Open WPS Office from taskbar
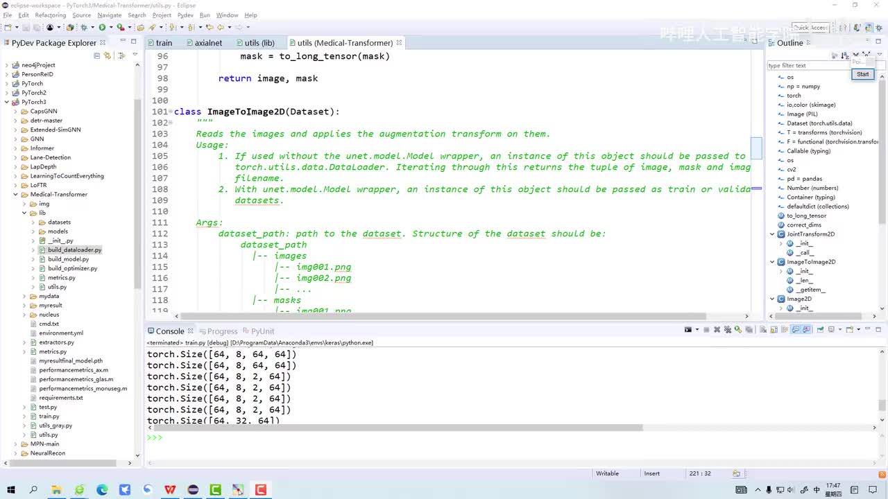 (x=170, y=490)
